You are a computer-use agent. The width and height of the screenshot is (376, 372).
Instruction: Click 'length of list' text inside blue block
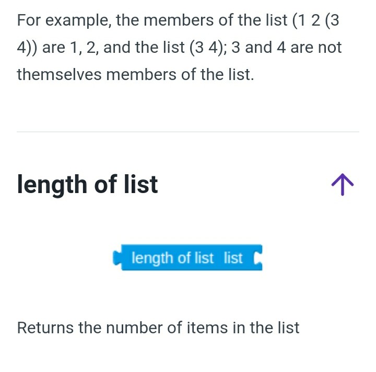coord(172,258)
